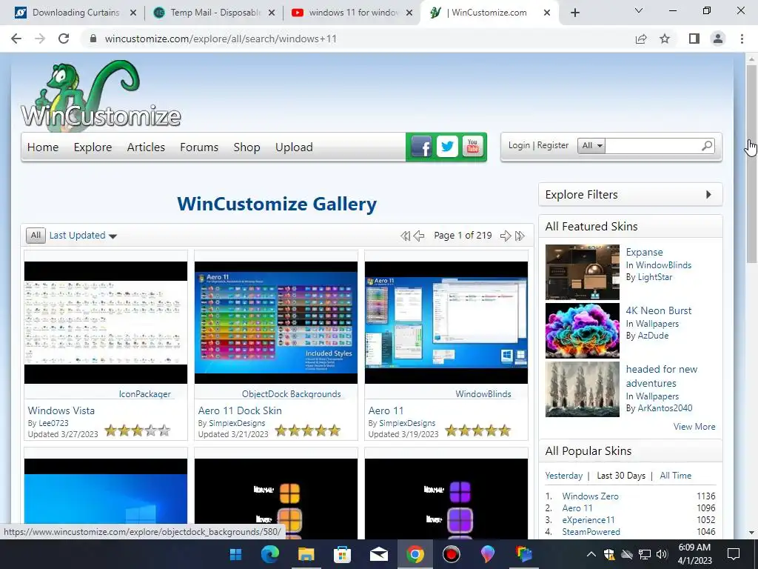Click View More featured skins
Viewport: 758px width, 569px height.
(x=694, y=427)
